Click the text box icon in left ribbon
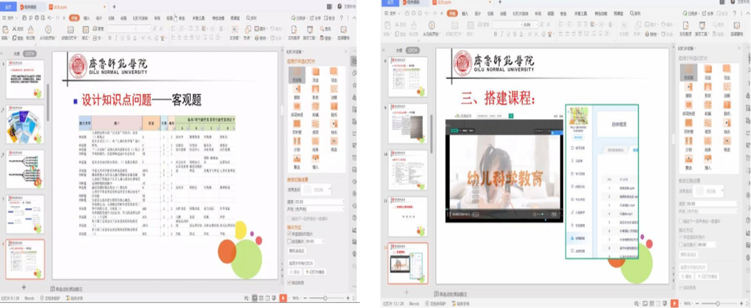The image size is (751, 308). (x=234, y=31)
